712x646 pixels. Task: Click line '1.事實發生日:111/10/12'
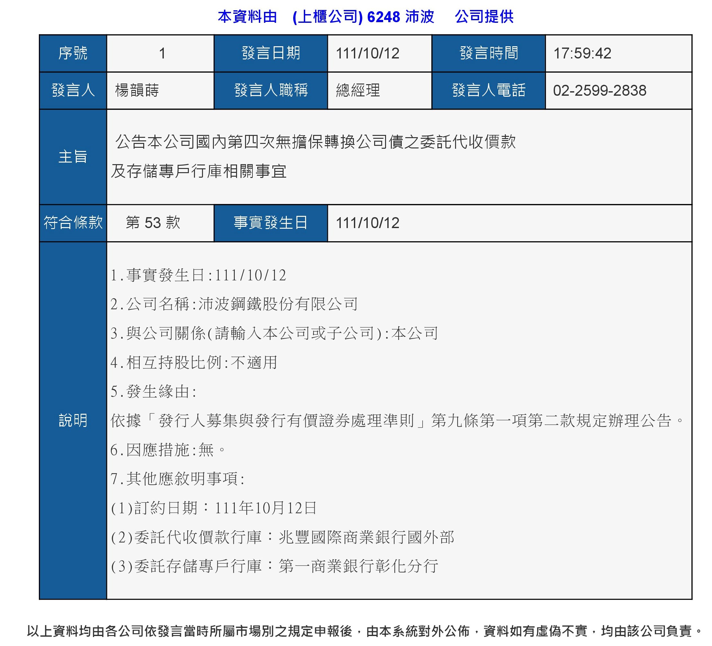coord(198,275)
